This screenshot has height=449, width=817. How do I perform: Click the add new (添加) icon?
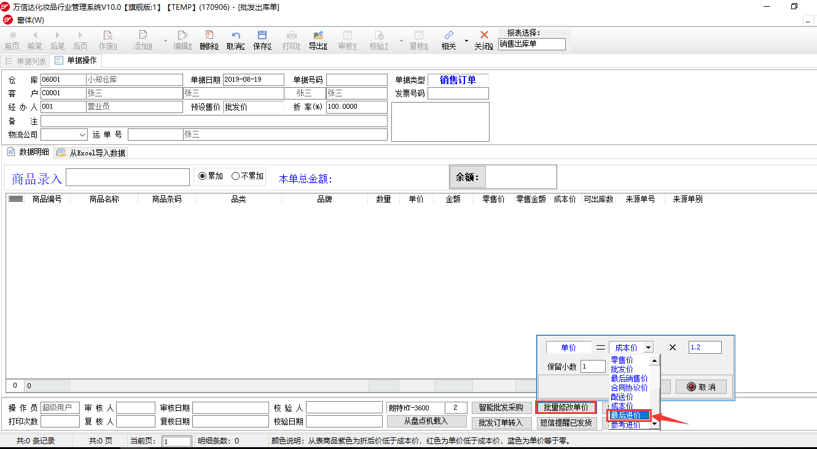click(x=143, y=41)
